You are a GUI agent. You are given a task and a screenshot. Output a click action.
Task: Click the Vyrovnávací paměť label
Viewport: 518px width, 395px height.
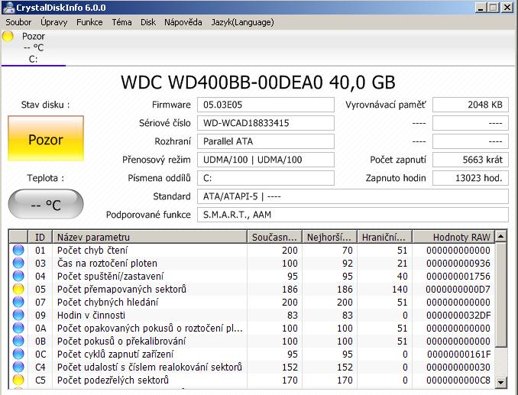click(x=386, y=105)
